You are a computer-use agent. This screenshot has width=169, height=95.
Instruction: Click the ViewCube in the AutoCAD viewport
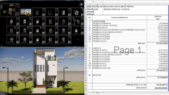[x=81, y=4]
